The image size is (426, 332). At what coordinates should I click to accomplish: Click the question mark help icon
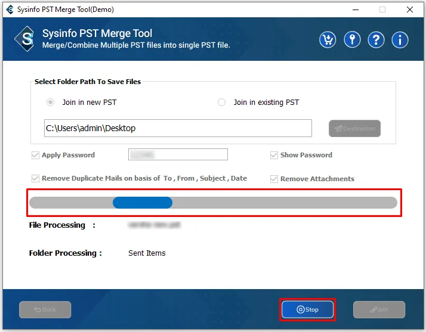click(x=376, y=40)
